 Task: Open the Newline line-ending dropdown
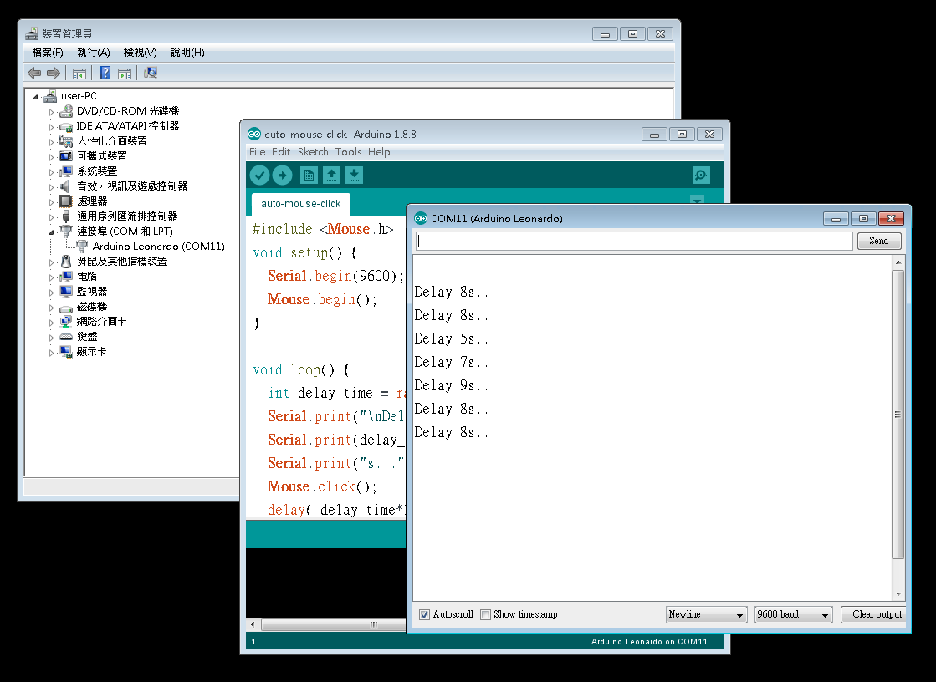(x=706, y=614)
